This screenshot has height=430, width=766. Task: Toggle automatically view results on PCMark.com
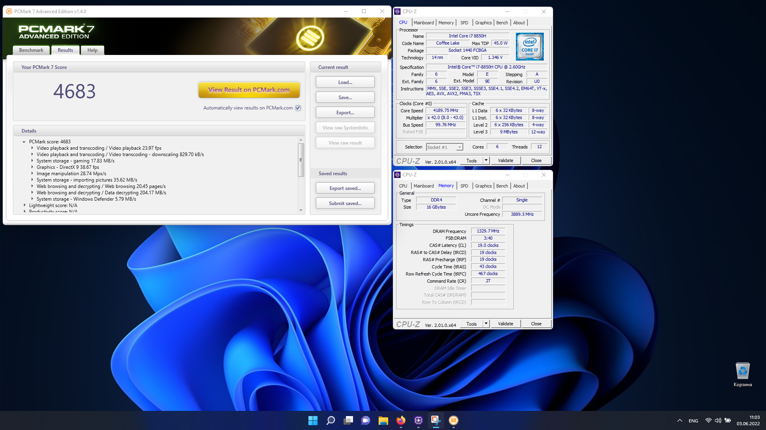[298, 108]
